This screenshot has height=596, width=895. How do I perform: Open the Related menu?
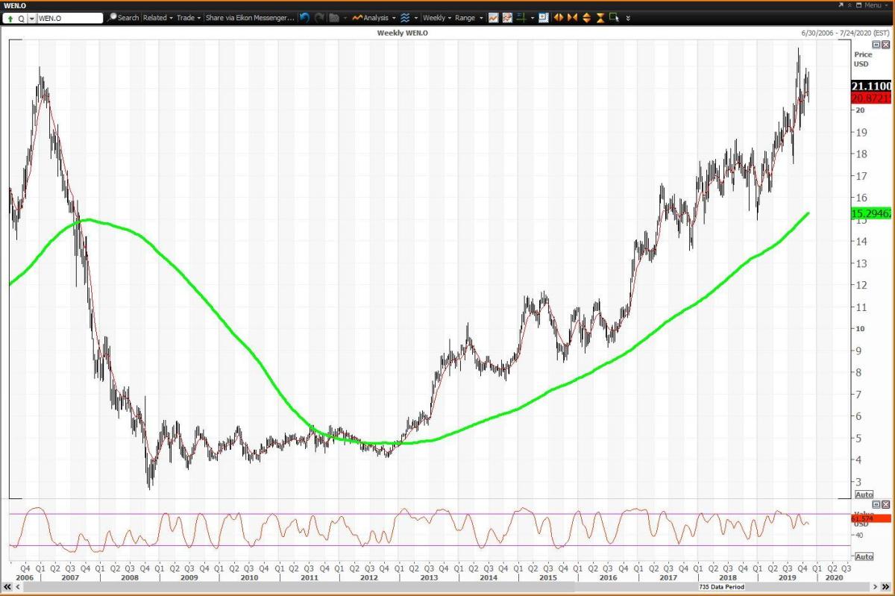pyautogui.click(x=157, y=17)
